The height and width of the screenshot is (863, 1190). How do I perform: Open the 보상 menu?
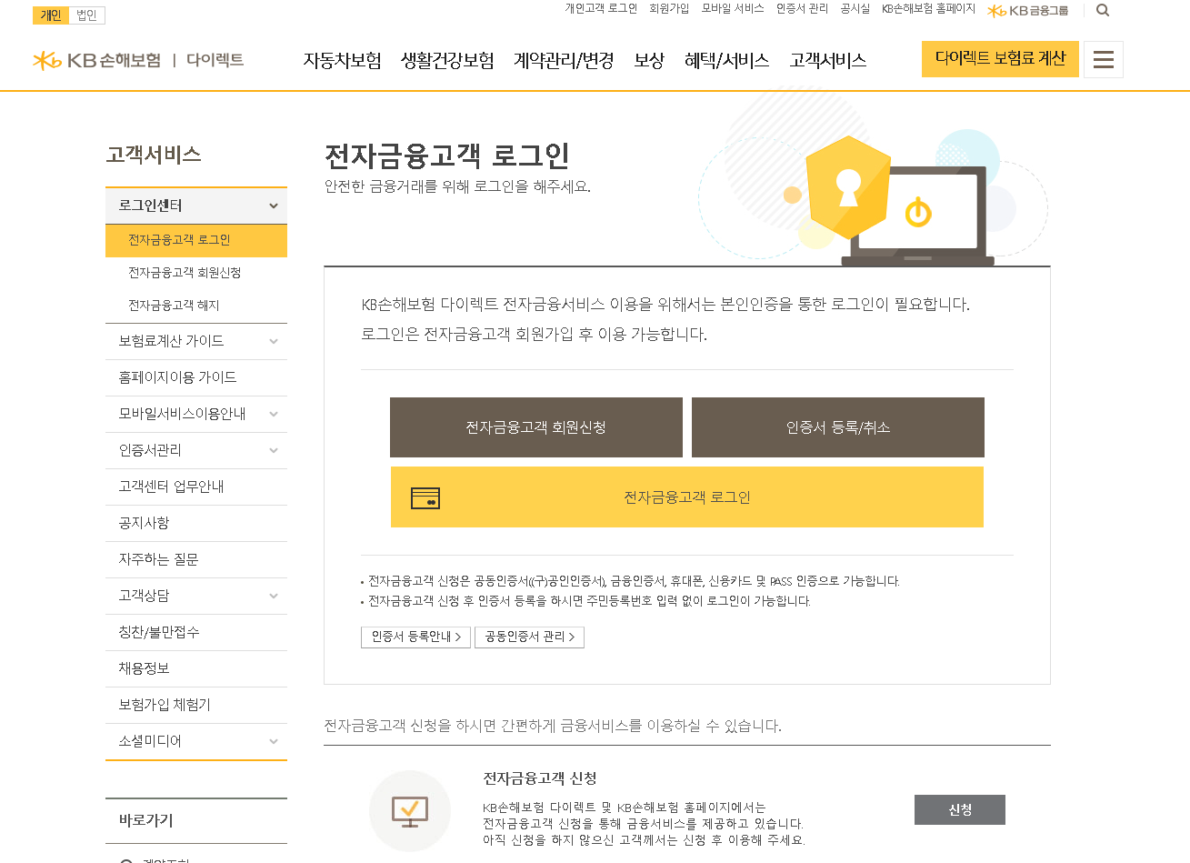click(649, 60)
